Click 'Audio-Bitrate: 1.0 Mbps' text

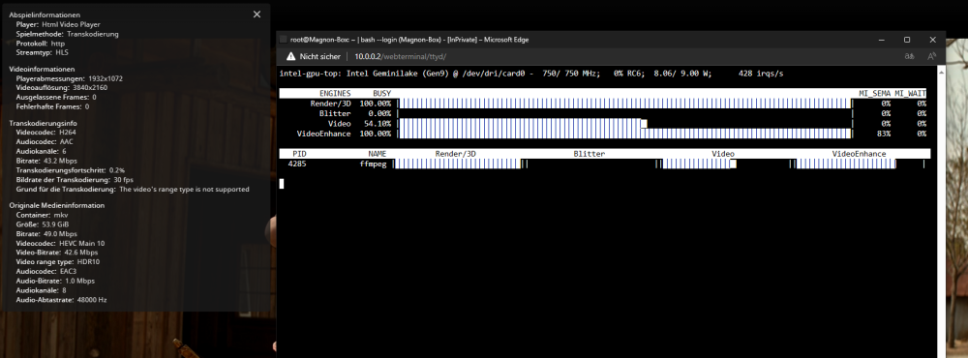(x=55, y=281)
